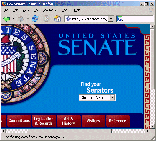Click the status bar Transferring data text
156x141 pixels.
tap(34, 137)
